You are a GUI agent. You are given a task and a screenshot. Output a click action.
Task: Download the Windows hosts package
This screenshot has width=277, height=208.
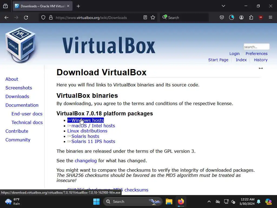(86, 120)
